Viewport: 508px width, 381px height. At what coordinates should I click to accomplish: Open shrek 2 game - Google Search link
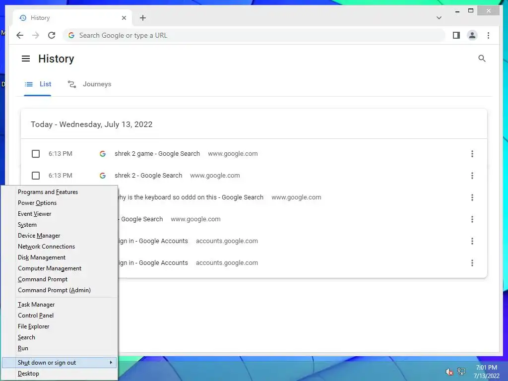point(157,154)
